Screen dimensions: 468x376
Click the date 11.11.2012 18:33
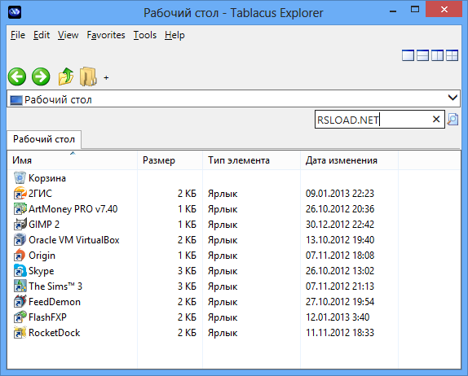[340, 333]
